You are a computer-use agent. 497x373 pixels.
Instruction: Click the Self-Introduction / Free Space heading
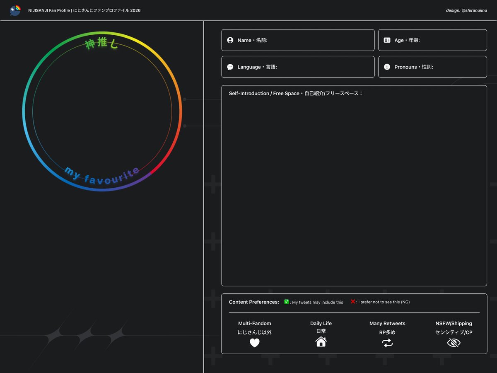(x=296, y=94)
